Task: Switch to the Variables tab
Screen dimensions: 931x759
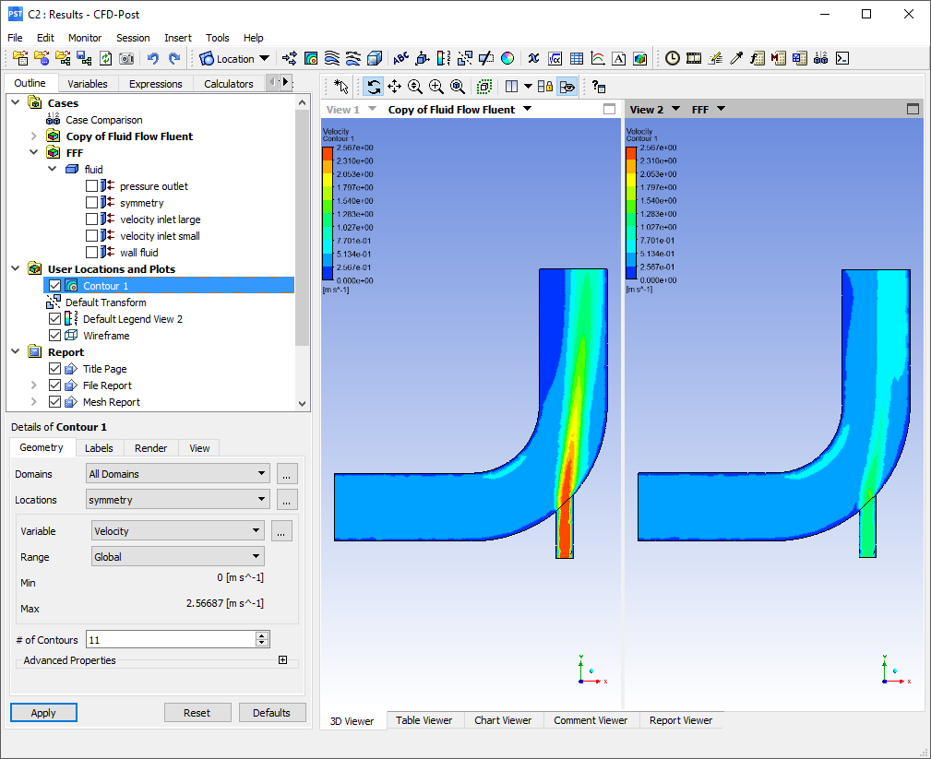Action: pyautogui.click(x=88, y=83)
